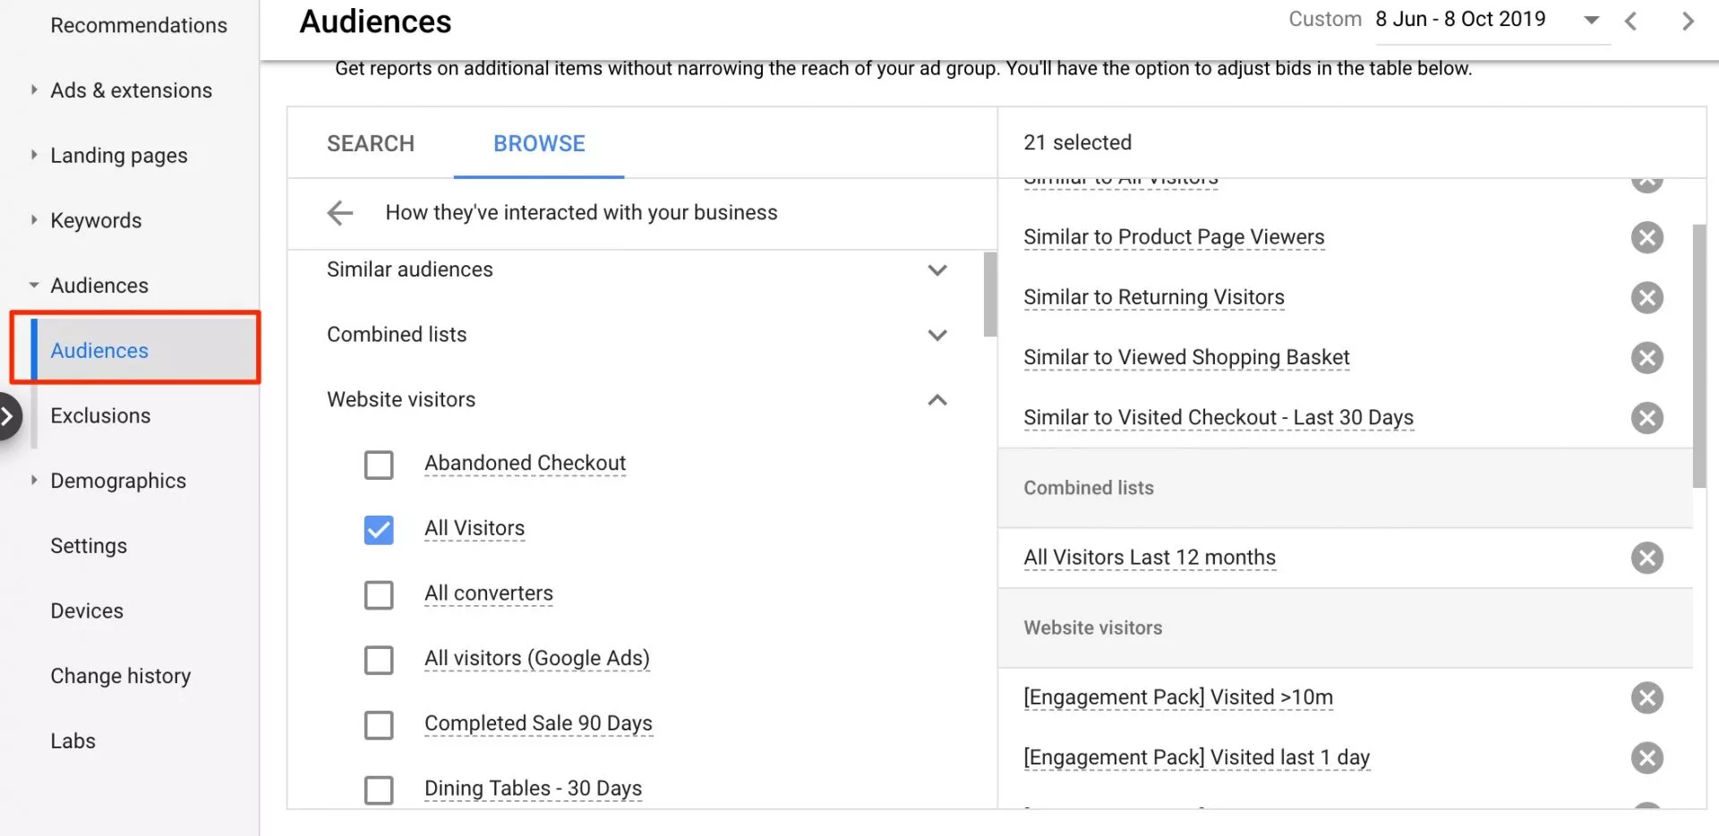
Task: Remove Similar to Viewed Shopping Basket
Action: click(1646, 358)
